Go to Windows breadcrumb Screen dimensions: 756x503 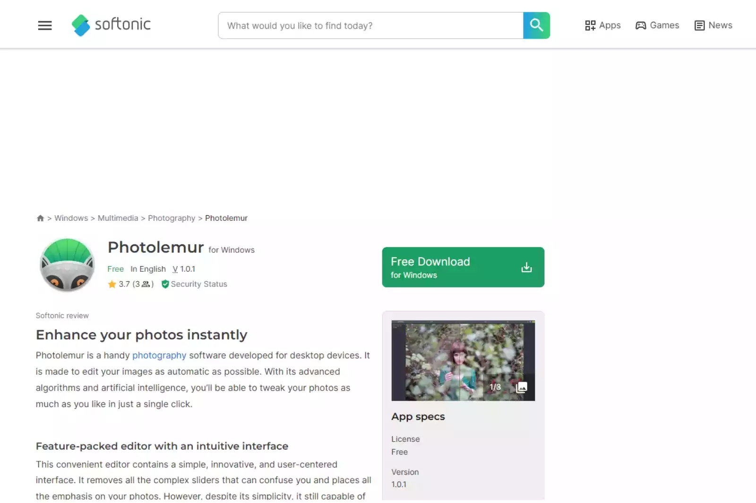pyautogui.click(x=71, y=218)
